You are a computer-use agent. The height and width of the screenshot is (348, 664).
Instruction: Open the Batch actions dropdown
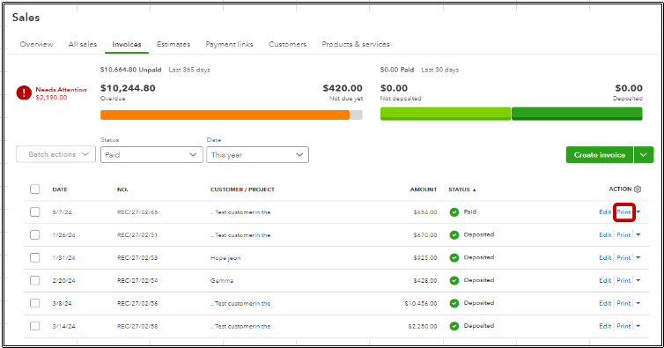tap(55, 154)
